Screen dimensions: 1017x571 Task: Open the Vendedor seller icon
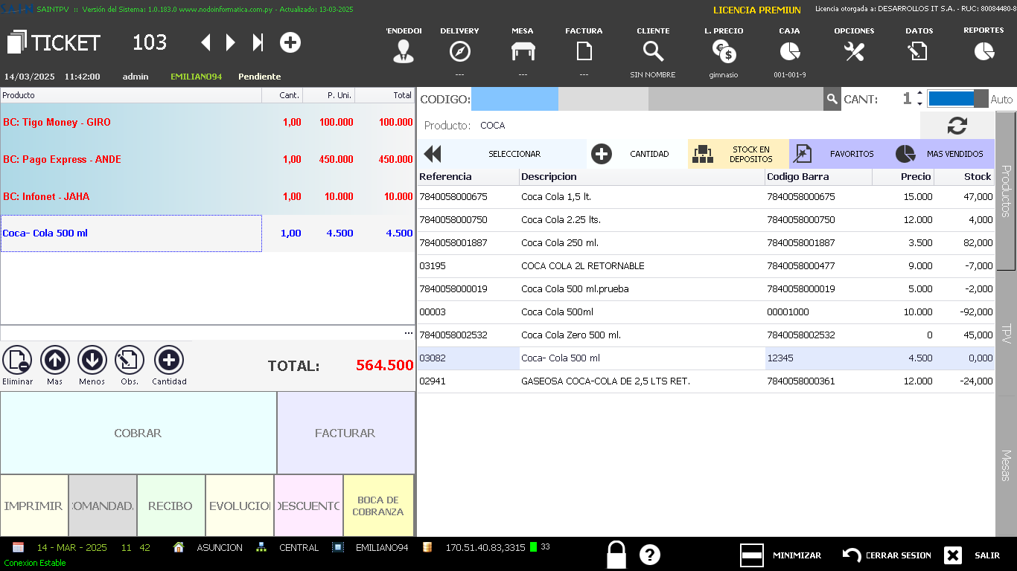pyautogui.click(x=404, y=51)
